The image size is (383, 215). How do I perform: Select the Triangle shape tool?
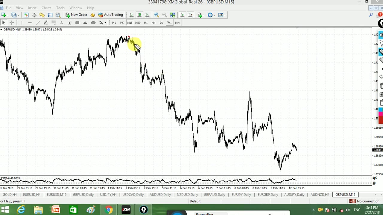point(85,23)
